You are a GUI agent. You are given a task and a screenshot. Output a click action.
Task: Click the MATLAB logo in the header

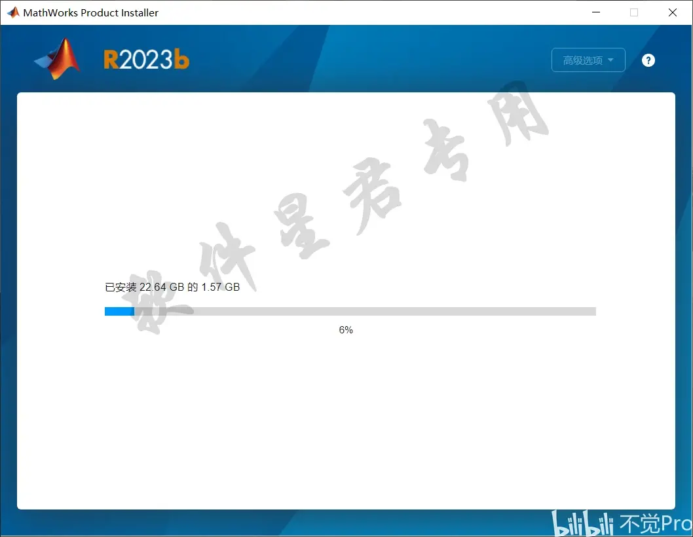click(57, 59)
